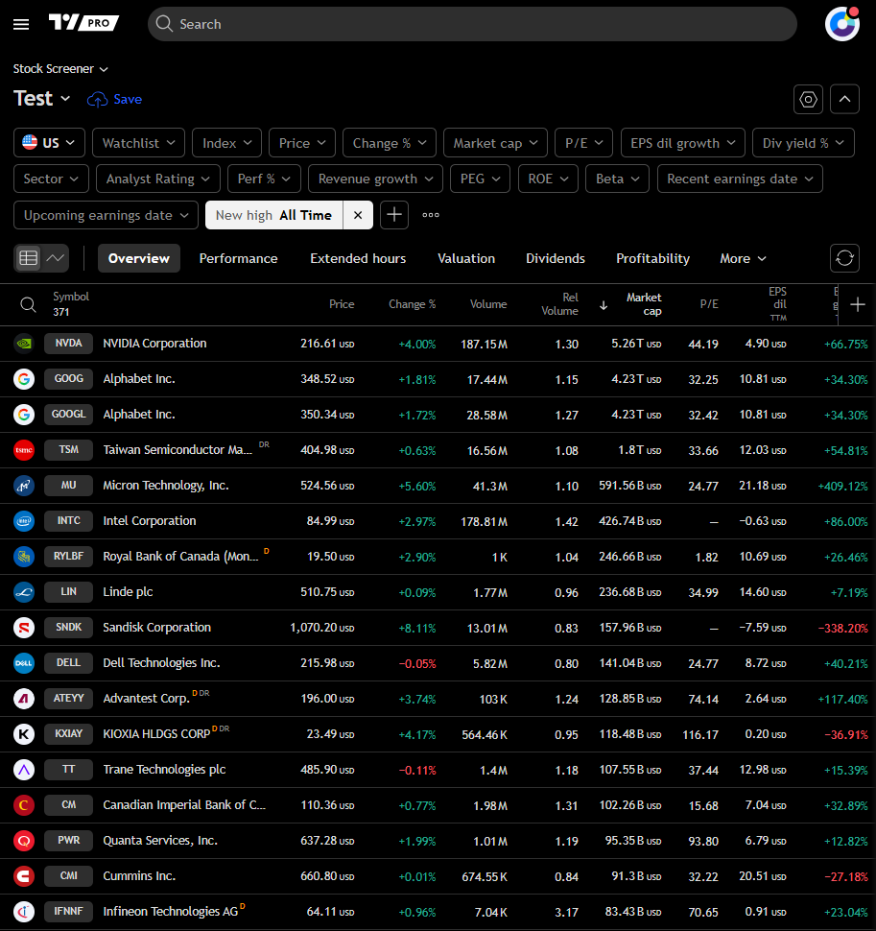Viewport: 876px width, 931px height.
Task: Click the Advantest logo icon
Action: 24,699
